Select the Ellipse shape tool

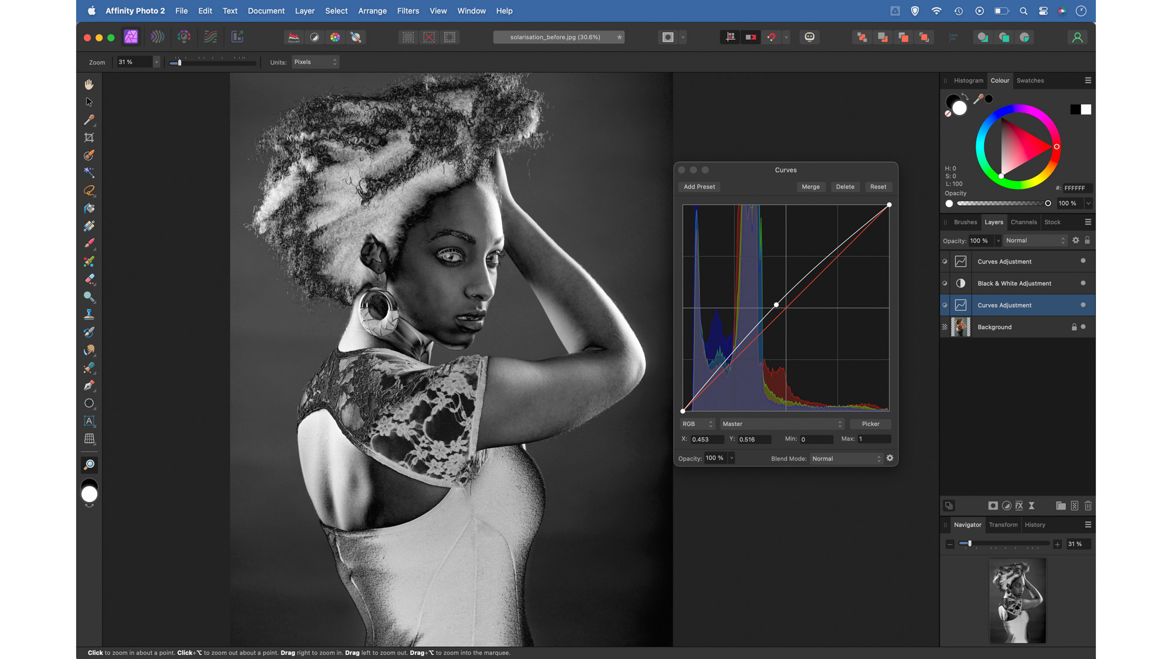[89, 404]
